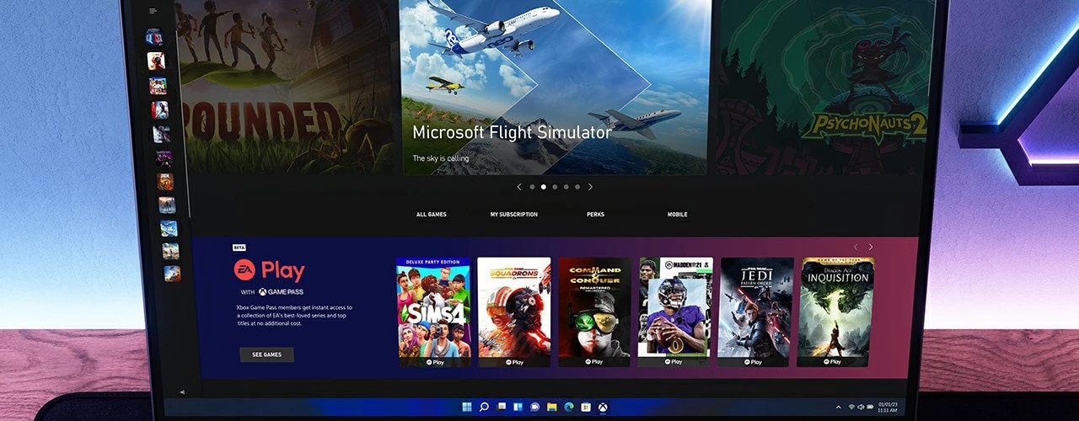Show previous games in EA Play row

856,247
